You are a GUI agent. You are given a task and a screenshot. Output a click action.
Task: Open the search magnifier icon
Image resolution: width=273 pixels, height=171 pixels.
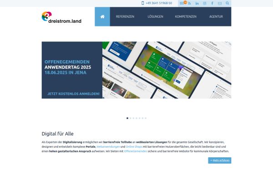[227, 3]
